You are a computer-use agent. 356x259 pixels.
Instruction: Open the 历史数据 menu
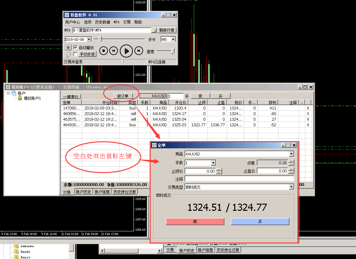click(102, 22)
